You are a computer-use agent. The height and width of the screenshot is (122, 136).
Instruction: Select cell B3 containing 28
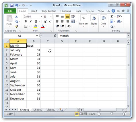point(34,54)
